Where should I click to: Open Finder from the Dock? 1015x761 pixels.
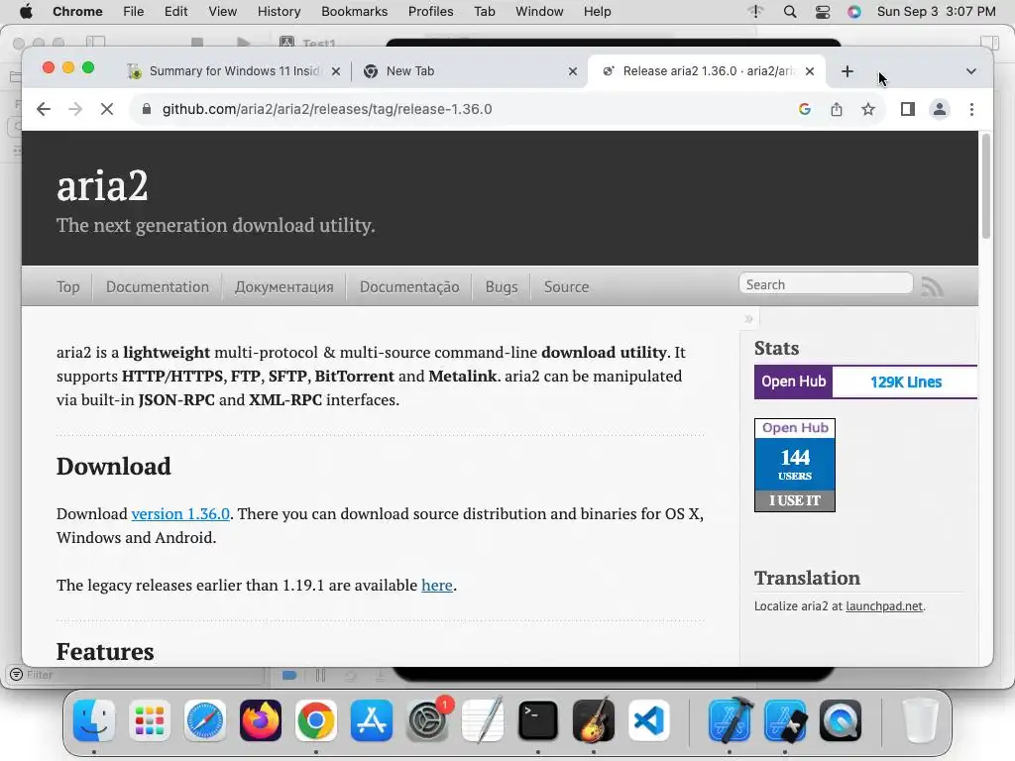94,720
